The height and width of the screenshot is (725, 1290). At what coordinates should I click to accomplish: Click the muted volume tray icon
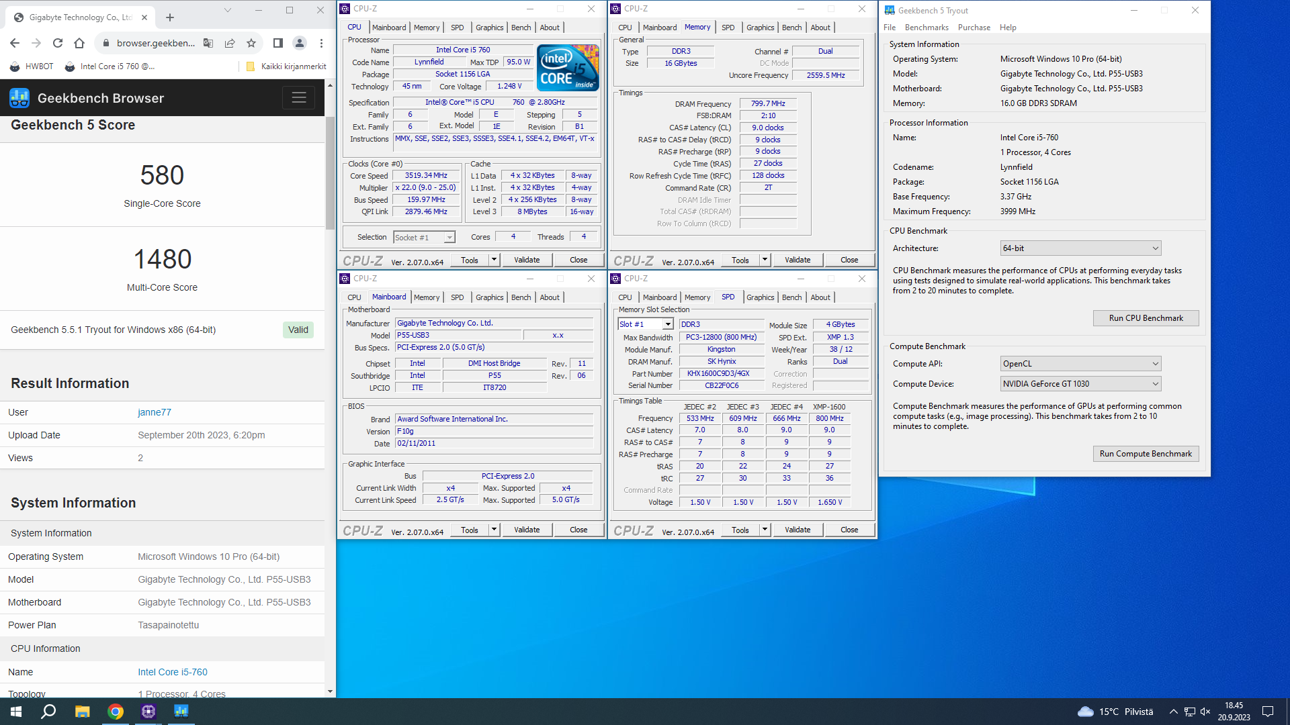pos(1205,712)
